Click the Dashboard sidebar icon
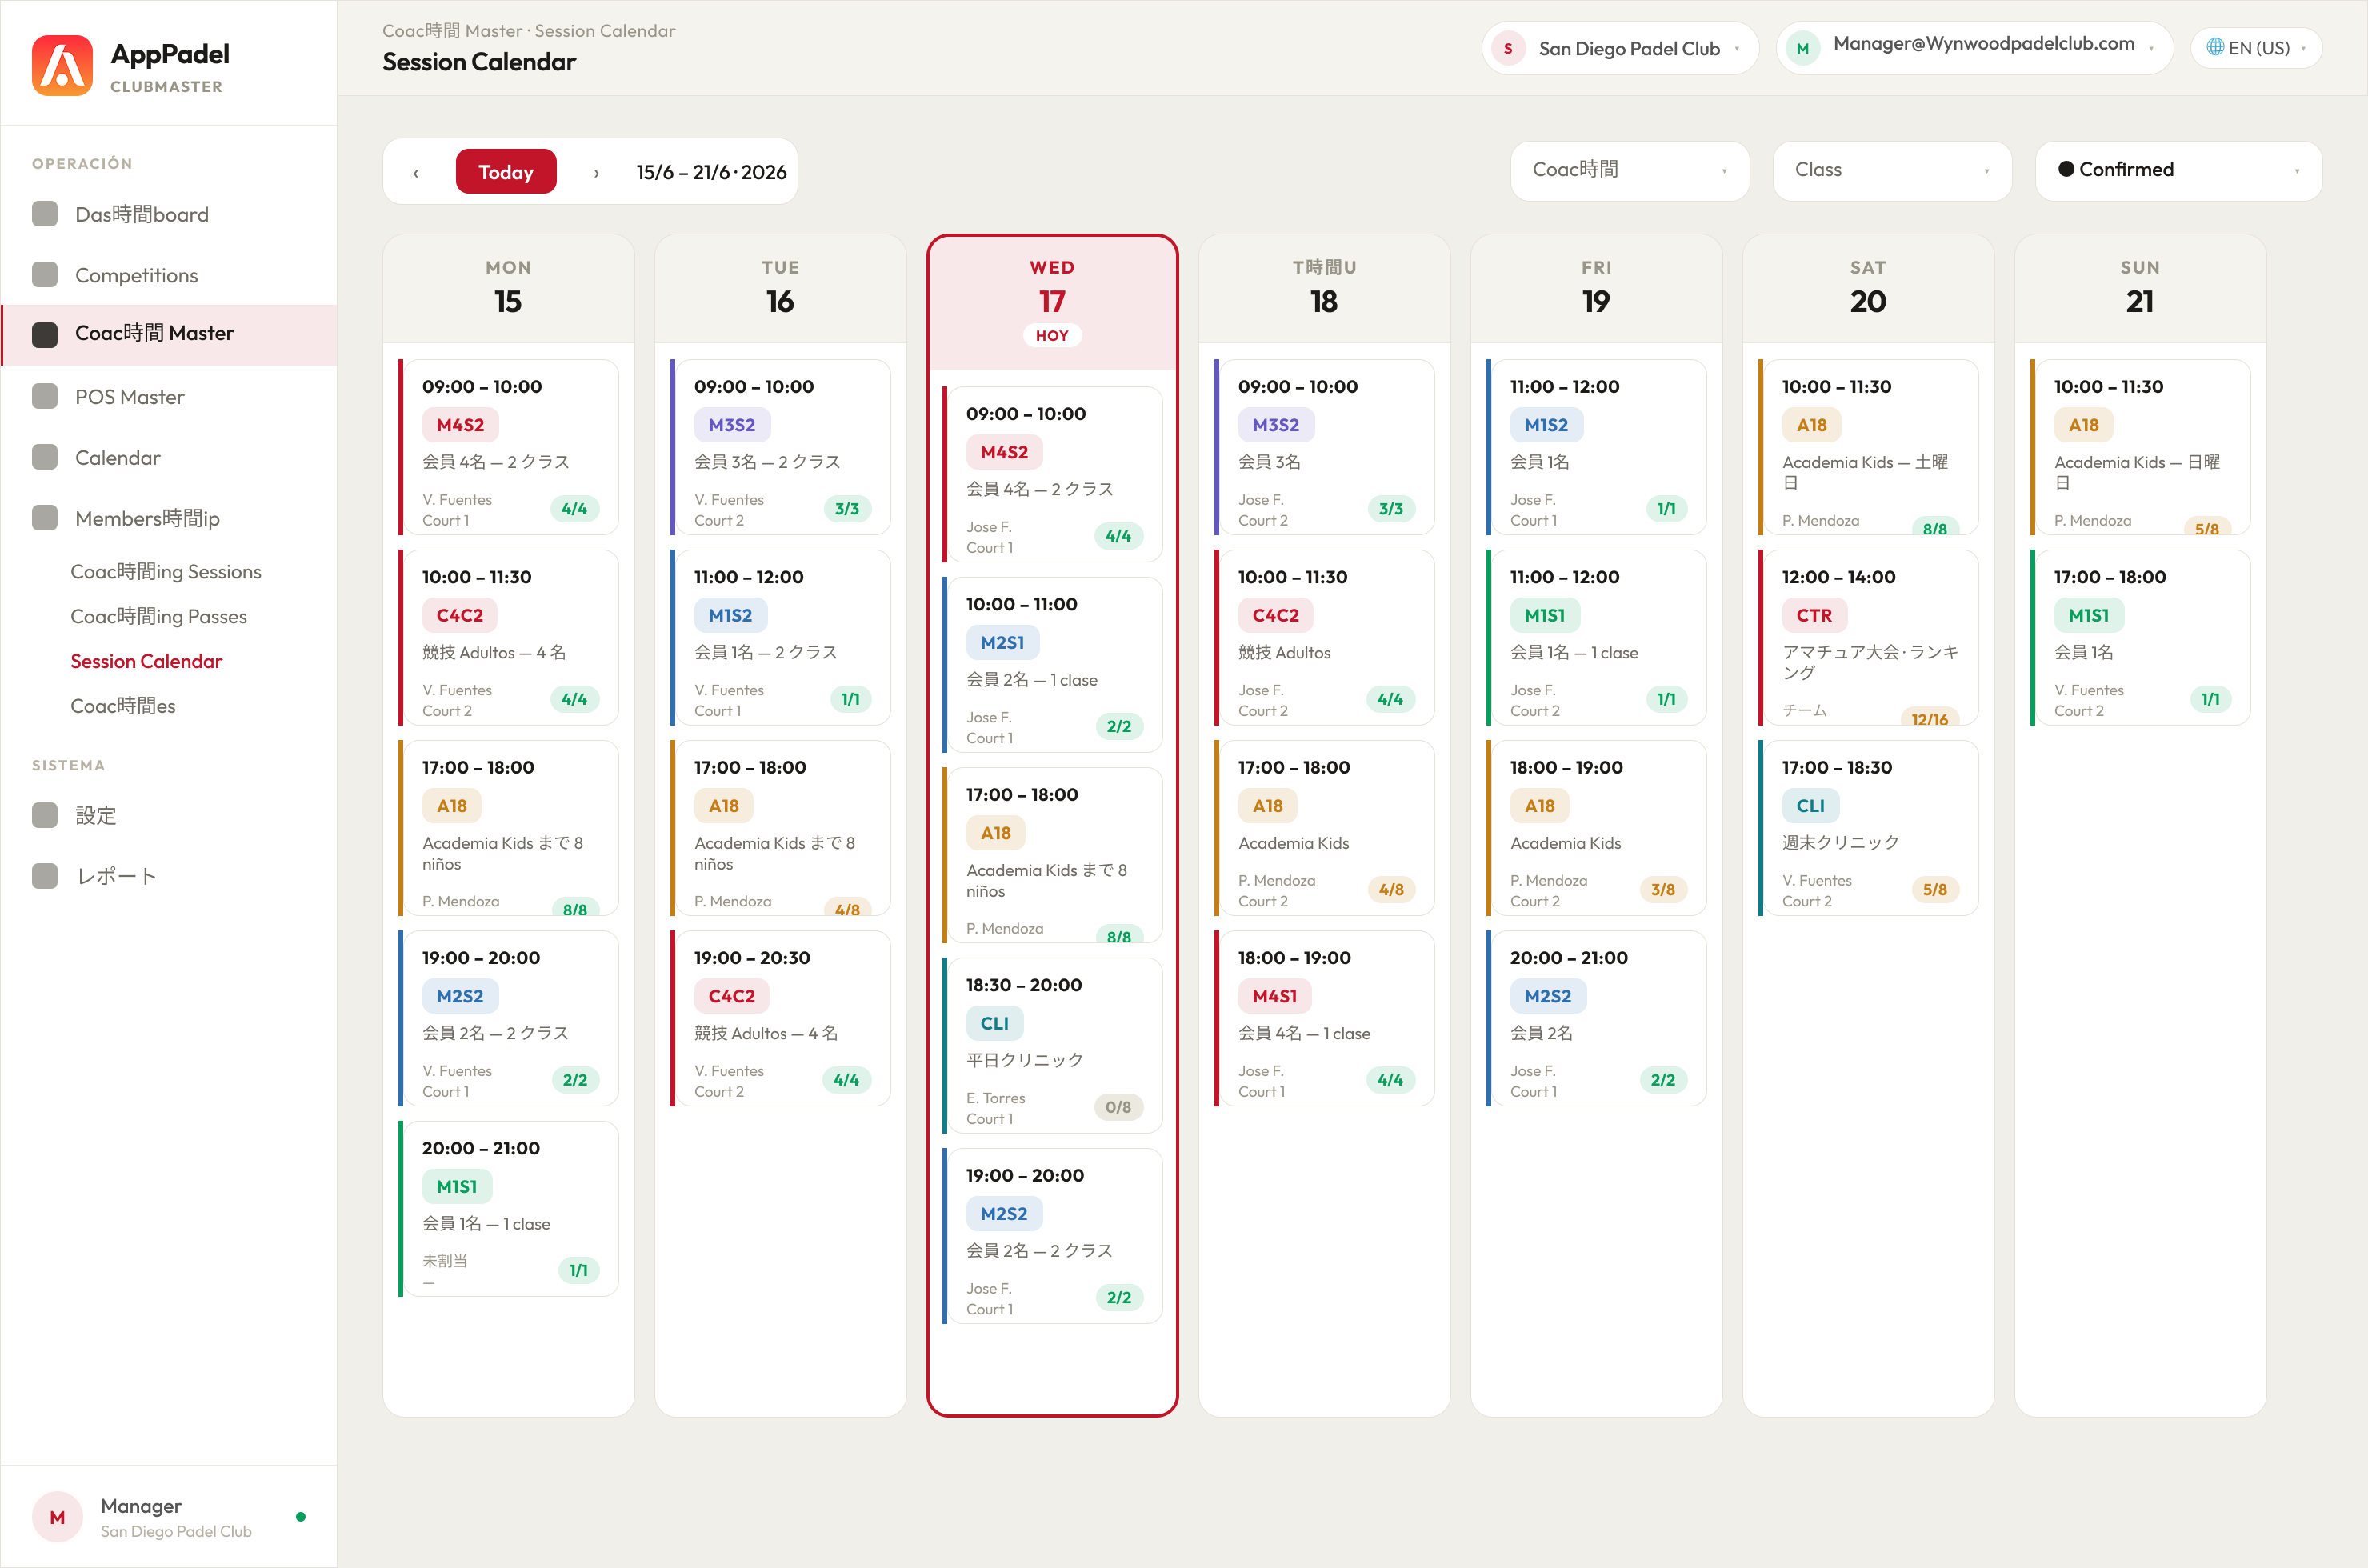Viewport: 2368px width, 1568px height. [45, 214]
